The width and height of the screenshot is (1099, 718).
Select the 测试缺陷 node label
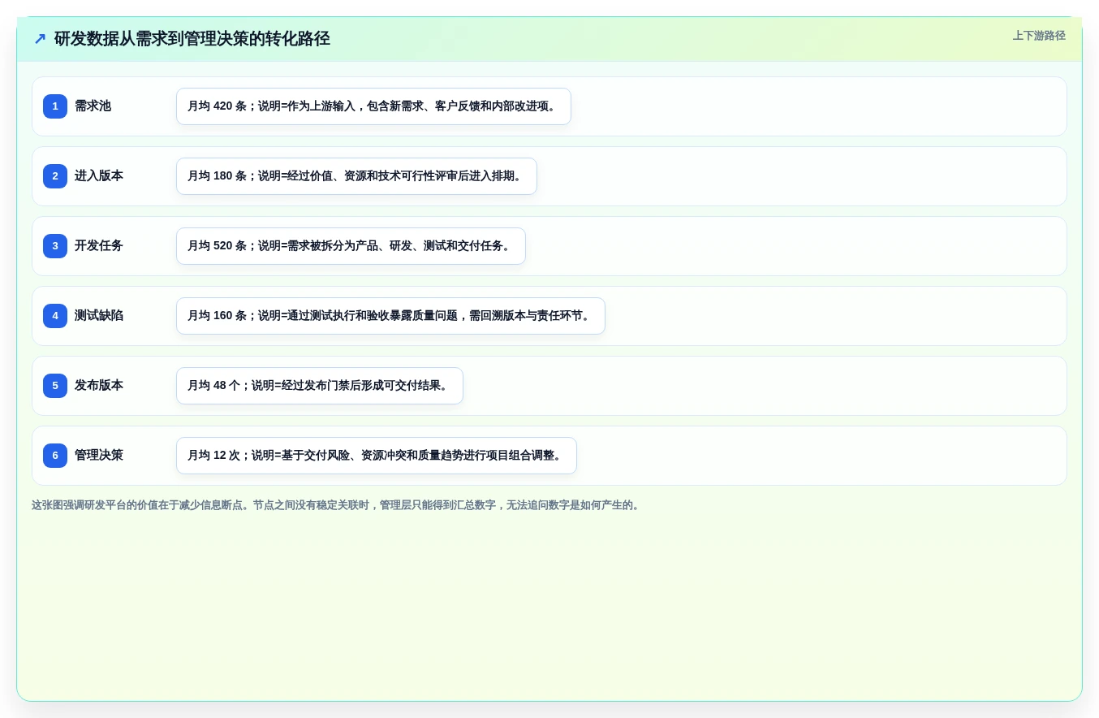click(x=99, y=316)
